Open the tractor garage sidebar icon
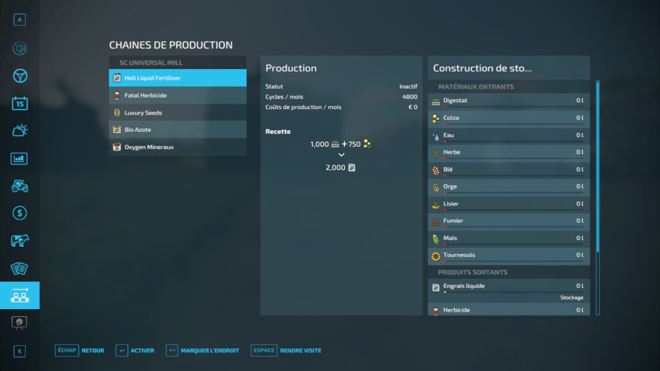660x371 pixels. [20, 185]
